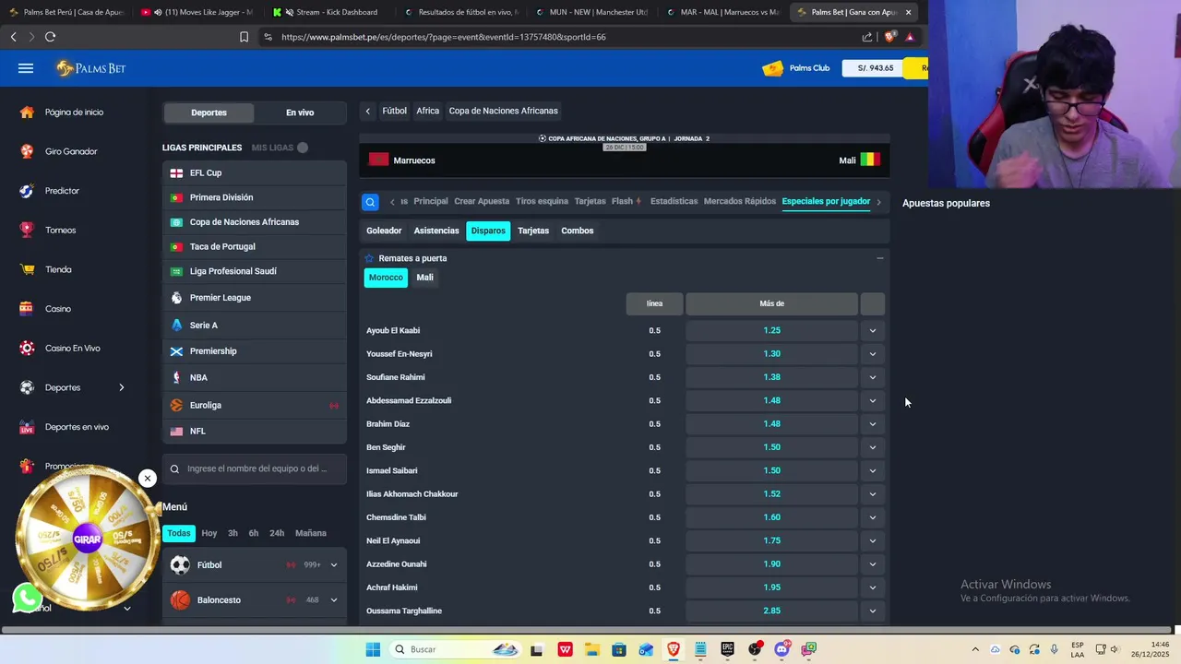This screenshot has width=1181, height=664.
Task: Open Brave browser from taskbar
Action: [x=674, y=649]
